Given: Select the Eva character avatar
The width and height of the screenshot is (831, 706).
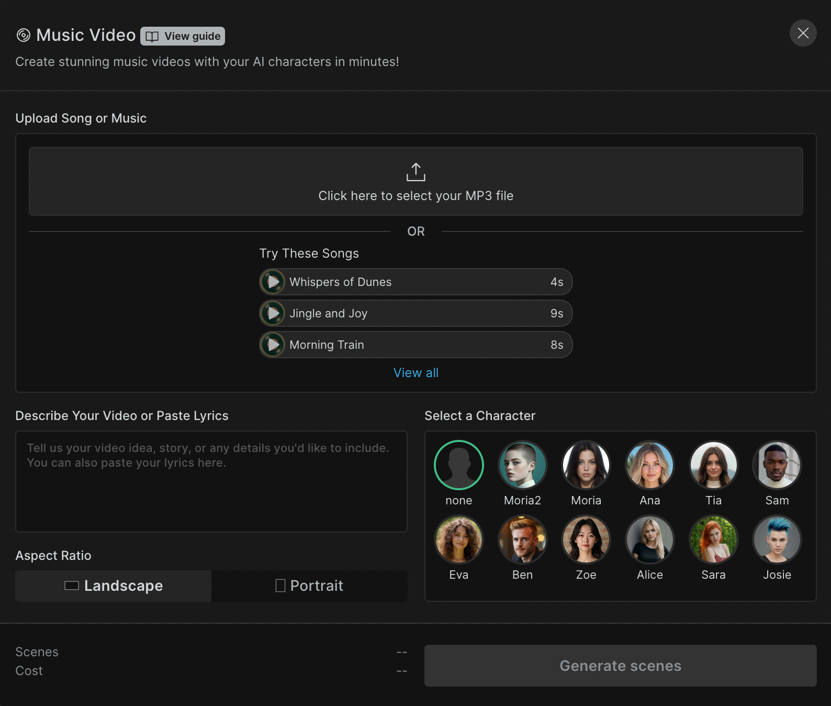Looking at the screenshot, I should pyautogui.click(x=459, y=539).
